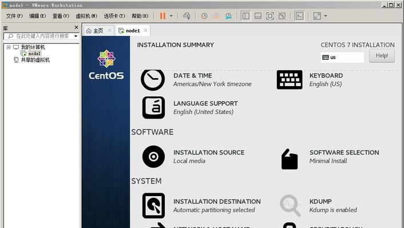Pause the virtual machine with the orange pause icon
The width and height of the screenshot is (404, 228).
click(163, 16)
